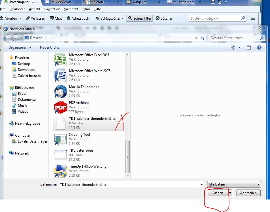Switch to the Re: der Gebur... tab

[x=62, y=2]
